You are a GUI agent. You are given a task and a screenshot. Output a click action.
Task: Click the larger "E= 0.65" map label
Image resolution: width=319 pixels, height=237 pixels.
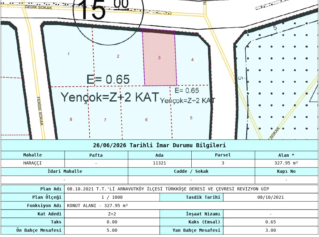pos(108,79)
